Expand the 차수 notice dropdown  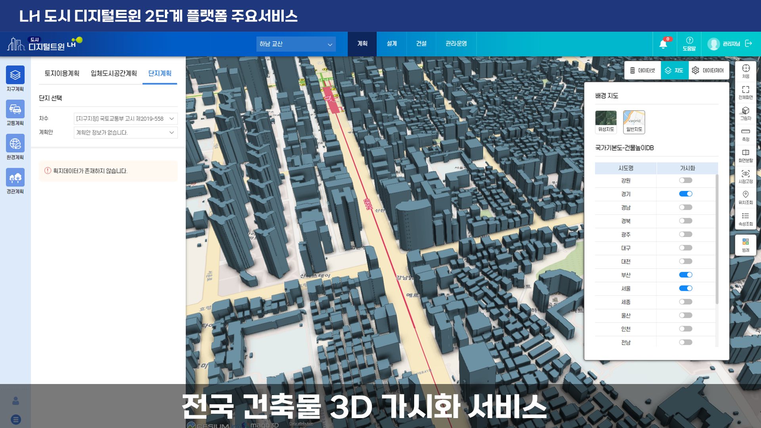click(x=125, y=118)
